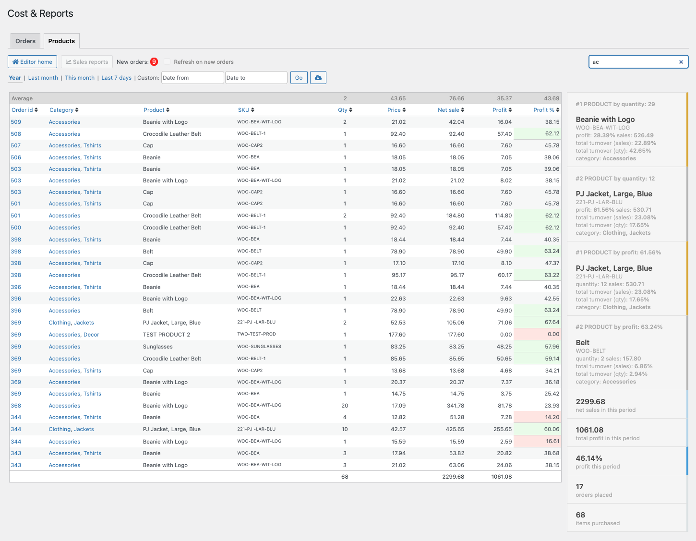
Task: Sort by Category column arrows
Action: (77, 110)
